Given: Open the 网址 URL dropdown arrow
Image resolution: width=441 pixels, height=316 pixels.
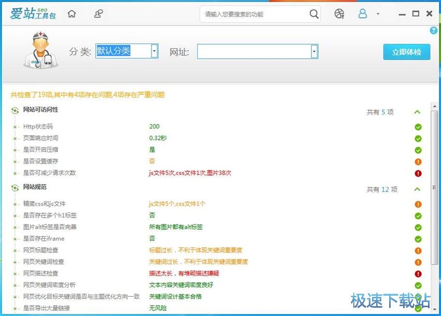Looking at the screenshot, I should [x=314, y=51].
